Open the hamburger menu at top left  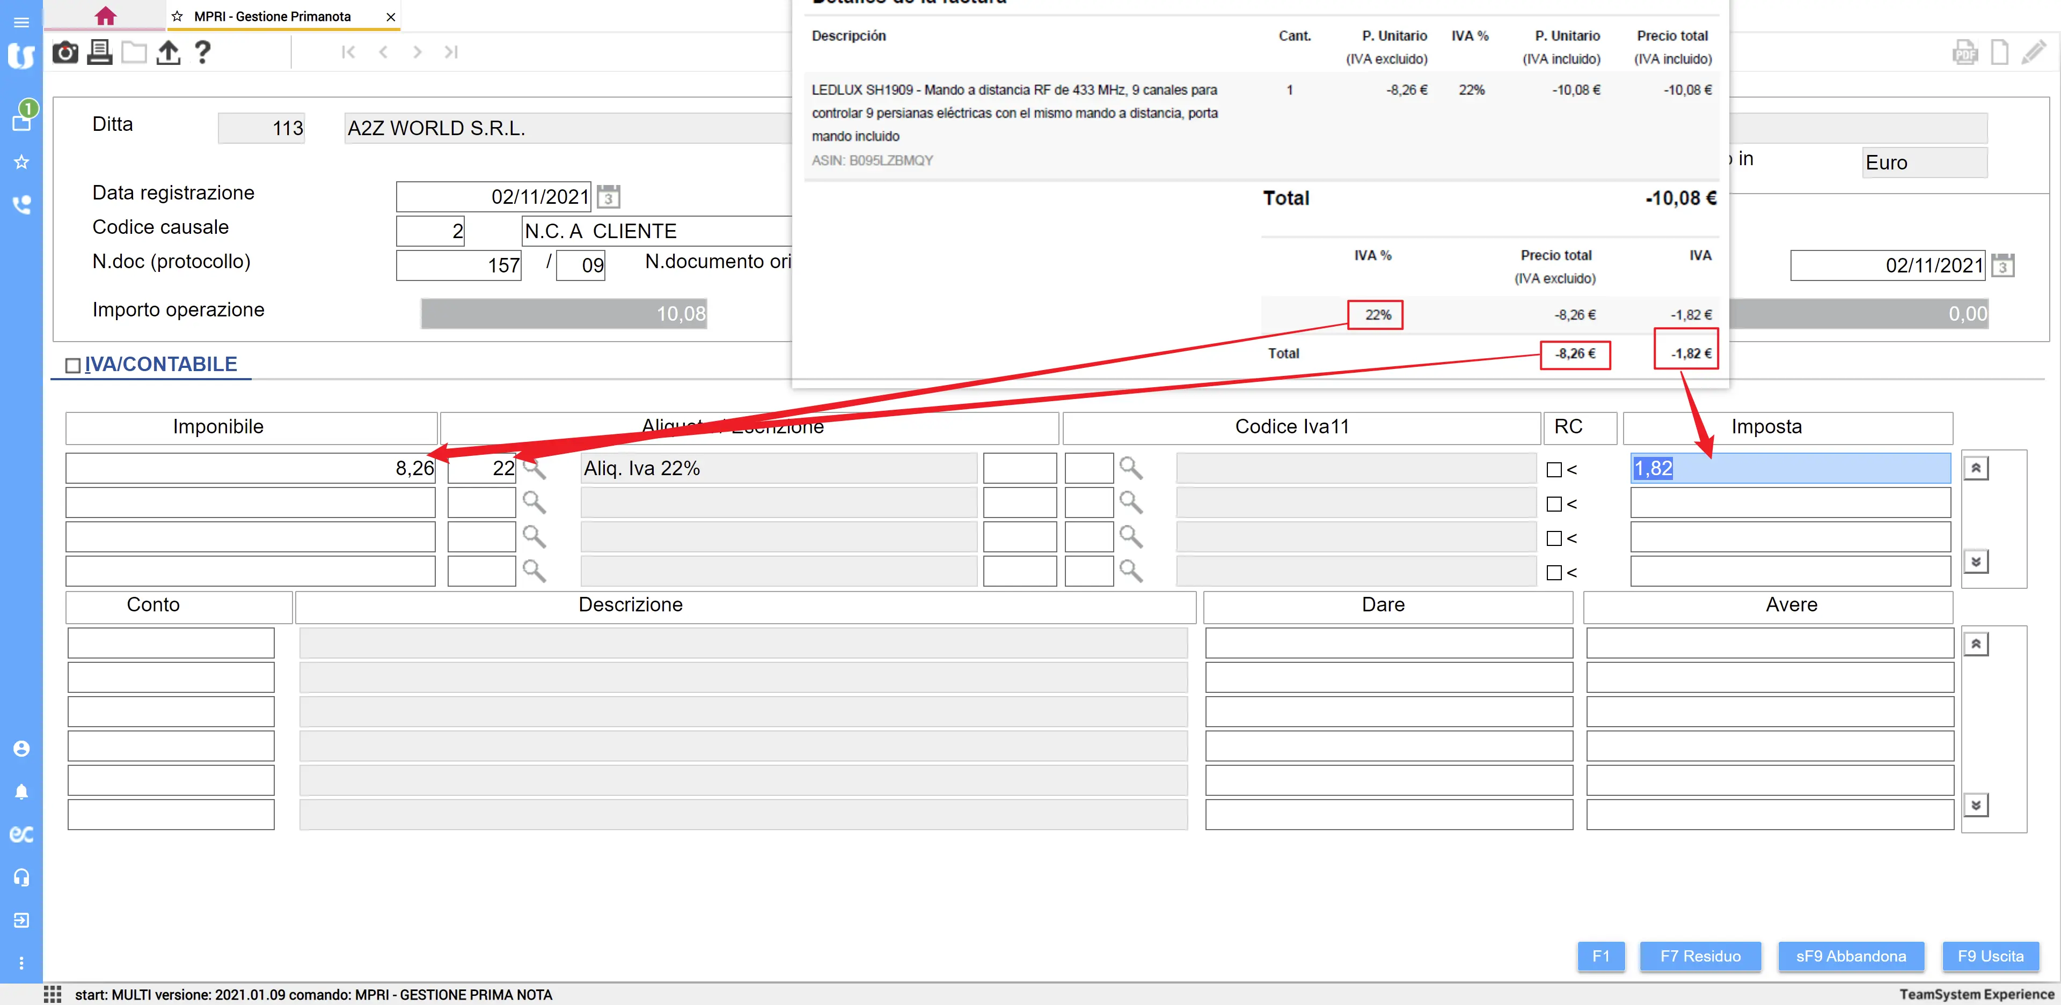coord(21,23)
